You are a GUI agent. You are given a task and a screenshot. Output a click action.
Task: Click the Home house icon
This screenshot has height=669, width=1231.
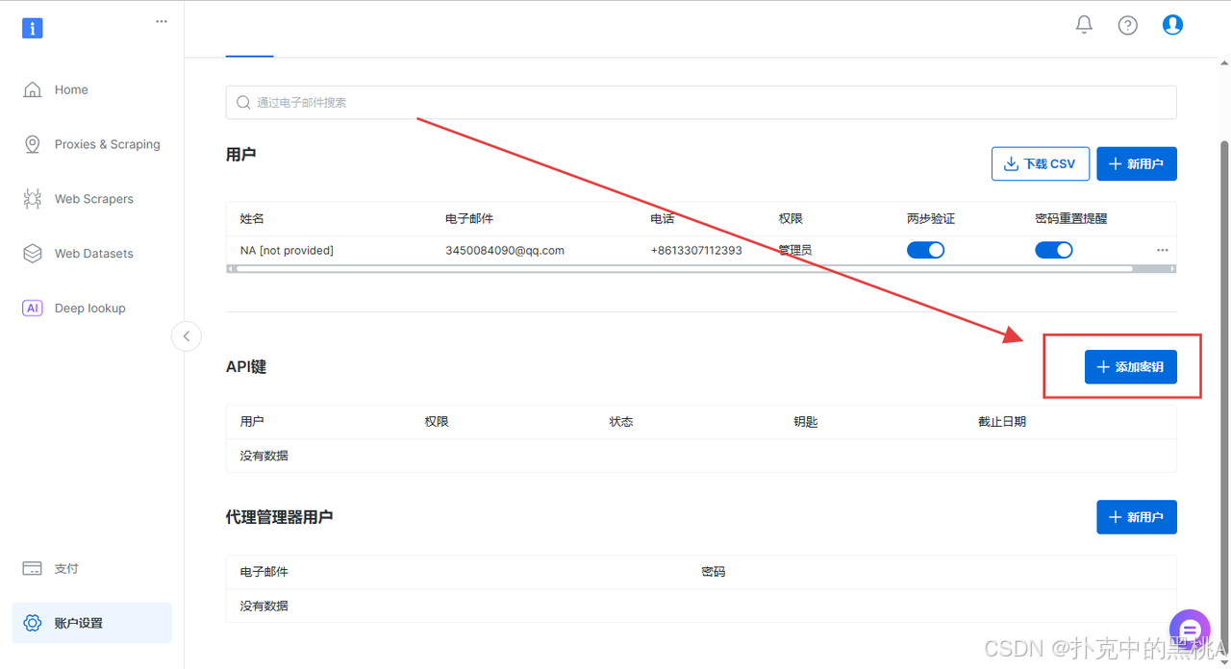(33, 89)
